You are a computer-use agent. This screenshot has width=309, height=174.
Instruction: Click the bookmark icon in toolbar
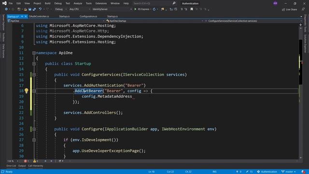(x=192, y=9)
